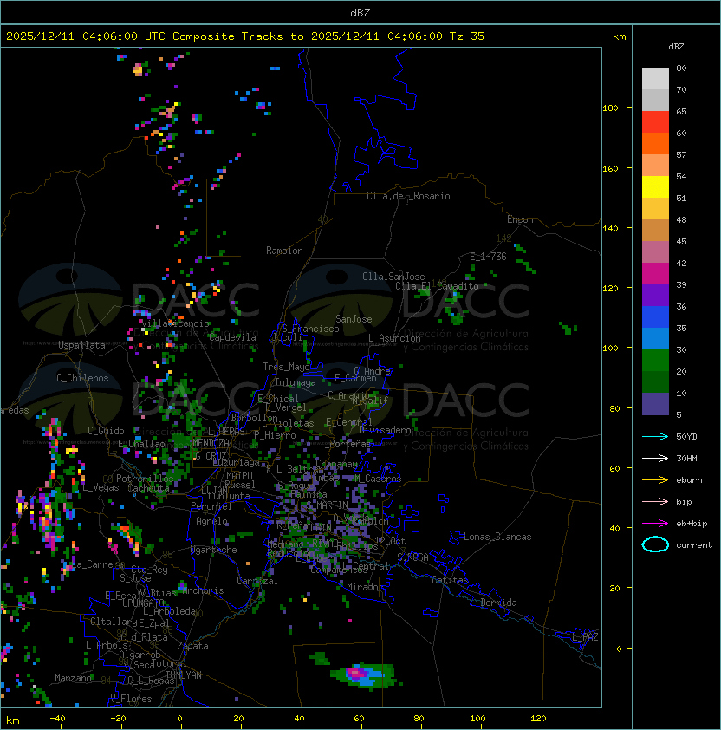The image size is (721, 730).
Task: Click the Manzano map label
Action: pyautogui.click(x=73, y=678)
